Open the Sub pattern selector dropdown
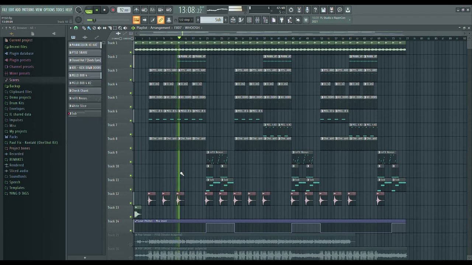The width and height of the screenshot is (472, 265). [x=212, y=20]
